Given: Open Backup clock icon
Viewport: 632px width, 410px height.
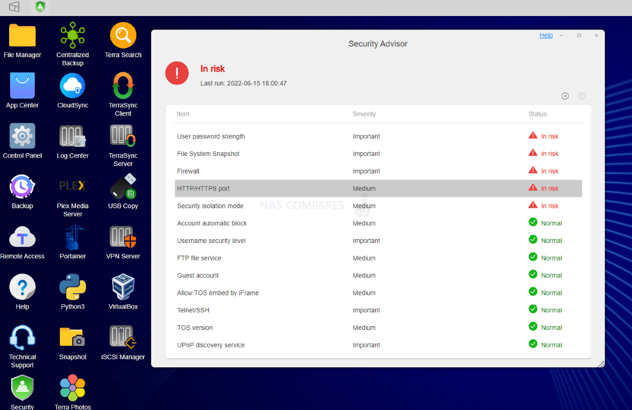Looking at the screenshot, I should 22,186.
